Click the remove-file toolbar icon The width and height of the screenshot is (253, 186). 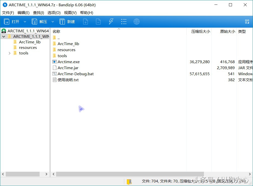pos(98,22)
